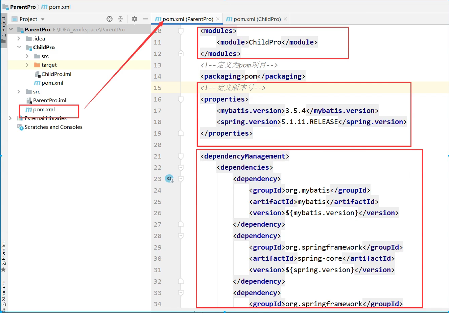
Task: Open Project panel settings gear
Action: coord(135,19)
